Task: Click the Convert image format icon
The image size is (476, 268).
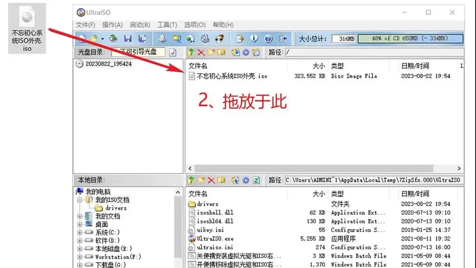Action: click(191, 38)
